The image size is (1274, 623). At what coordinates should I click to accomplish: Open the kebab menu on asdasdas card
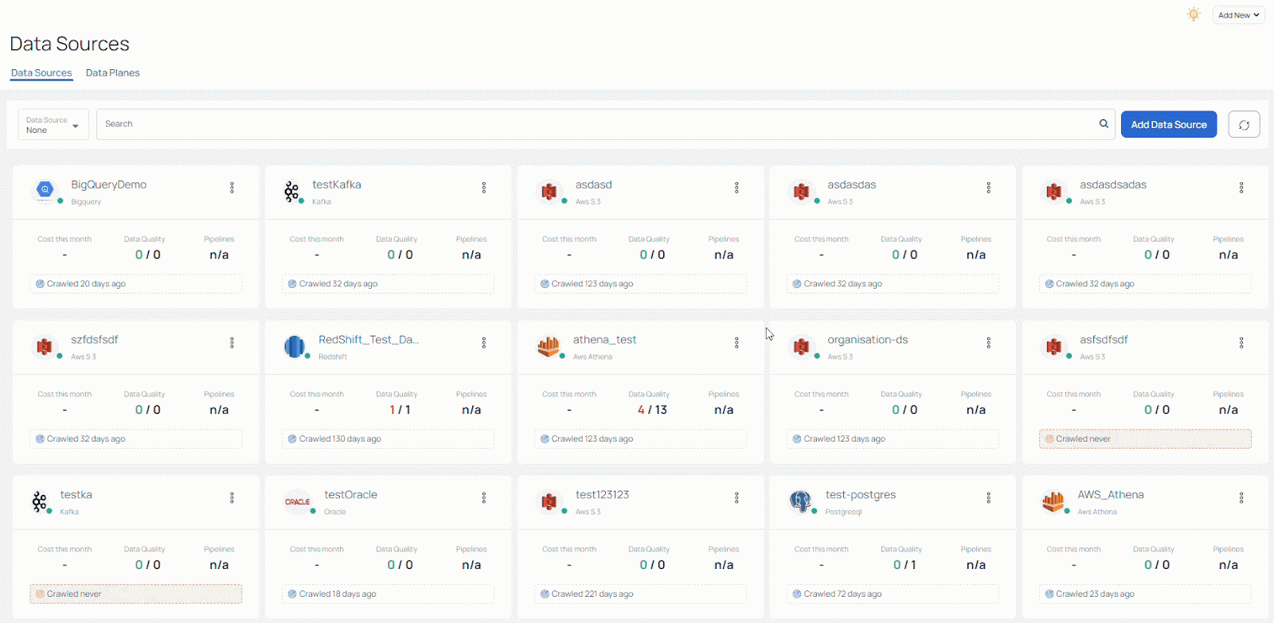tap(988, 188)
